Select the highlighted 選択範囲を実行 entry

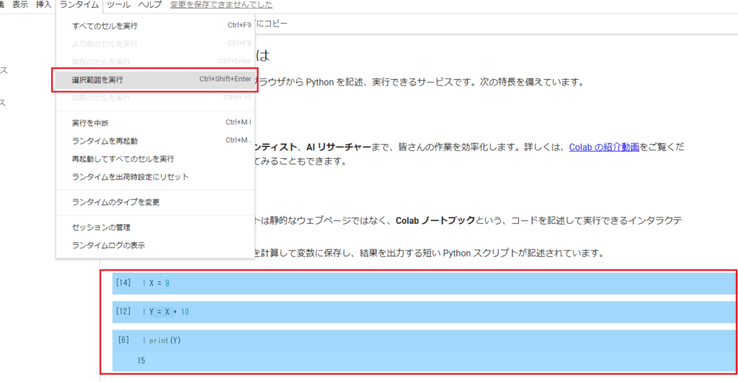[x=102, y=79]
